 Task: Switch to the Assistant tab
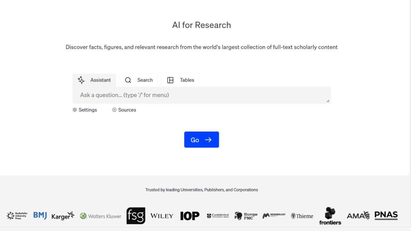(x=94, y=80)
